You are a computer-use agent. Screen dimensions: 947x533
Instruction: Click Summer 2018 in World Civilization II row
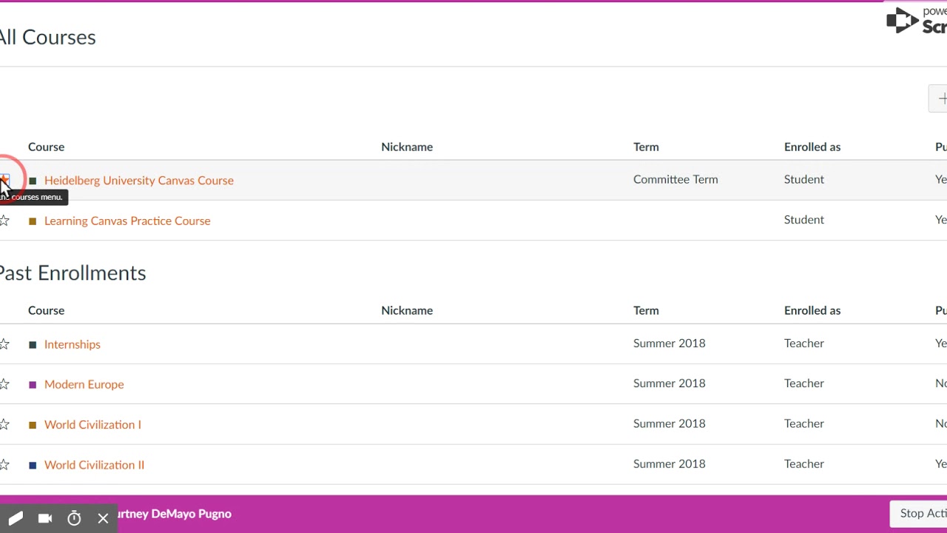[670, 463]
